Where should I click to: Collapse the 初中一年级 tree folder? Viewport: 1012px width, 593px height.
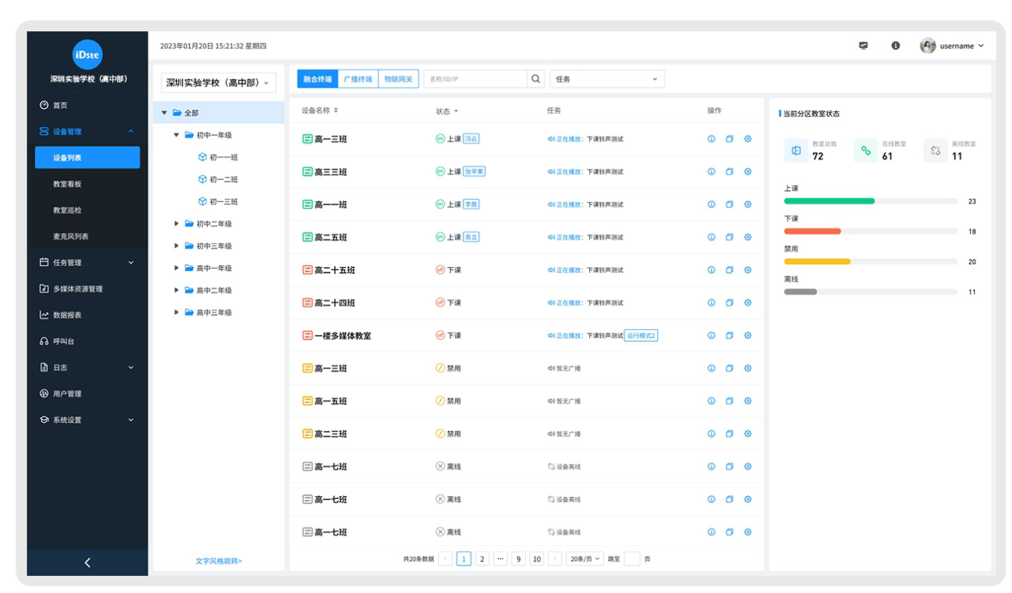tap(177, 135)
